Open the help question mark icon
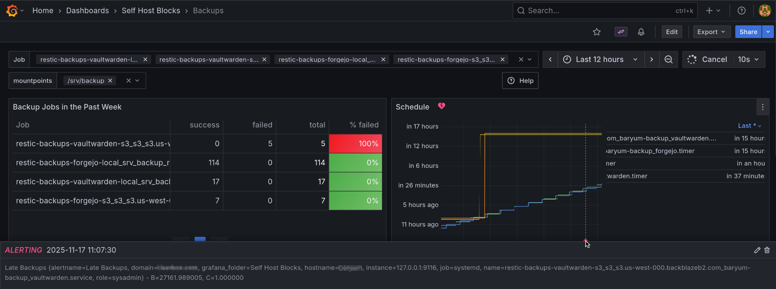 741,11
